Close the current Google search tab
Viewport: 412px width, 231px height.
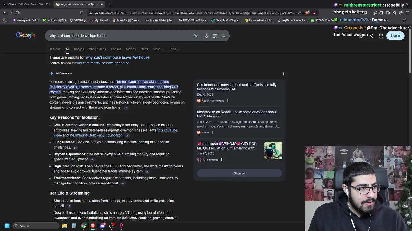point(102,4)
